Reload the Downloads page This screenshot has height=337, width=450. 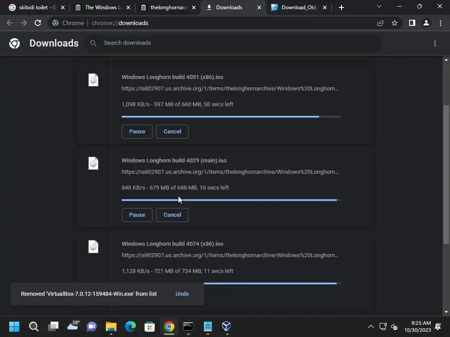[38, 23]
